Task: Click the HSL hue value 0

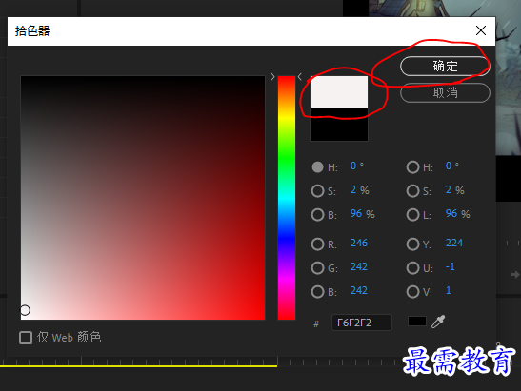Action: click(449, 166)
